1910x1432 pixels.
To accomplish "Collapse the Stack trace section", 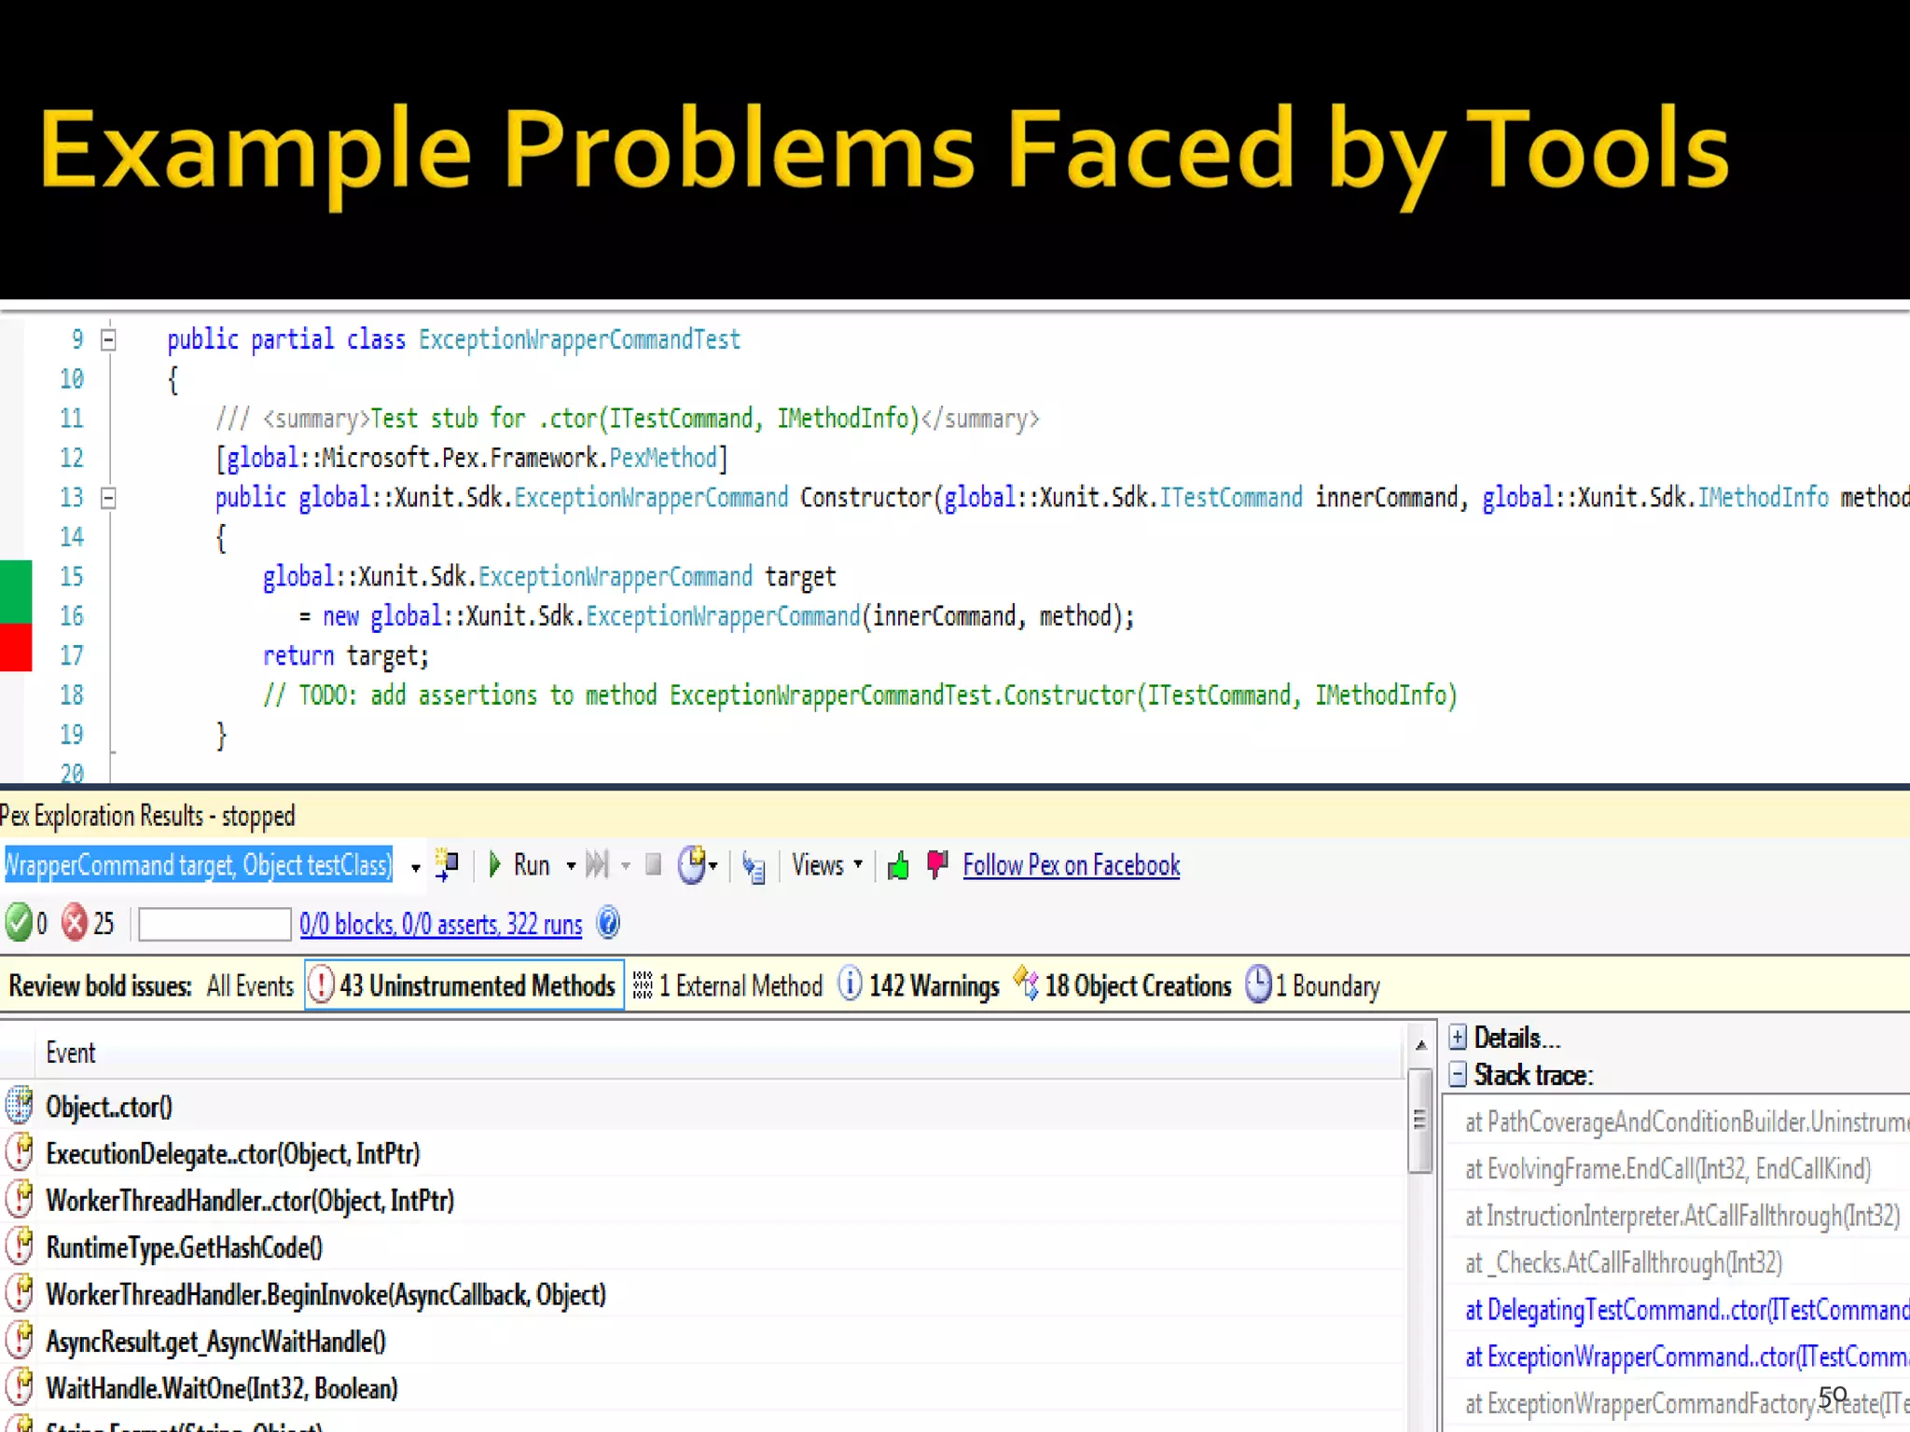I will tap(1458, 1075).
